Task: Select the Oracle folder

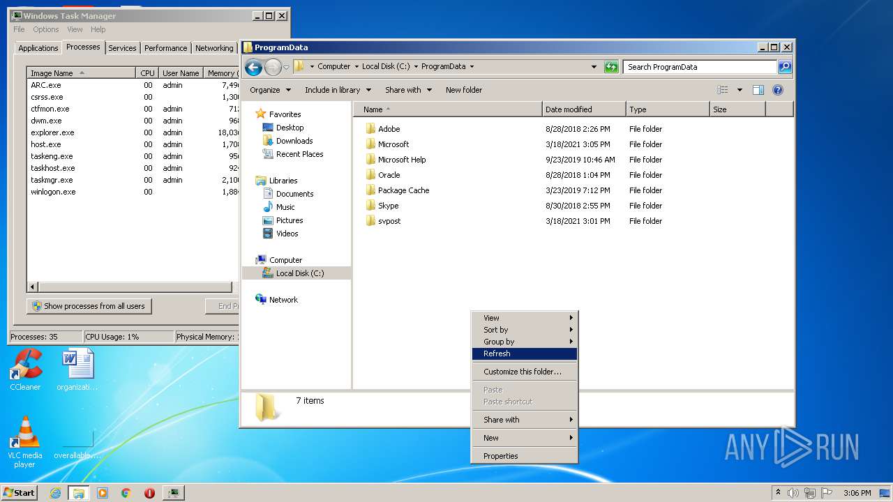Action: tap(383, 175)
